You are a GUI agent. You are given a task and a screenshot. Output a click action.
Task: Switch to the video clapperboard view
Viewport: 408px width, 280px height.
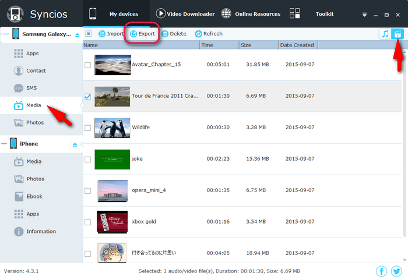(398, 34)
